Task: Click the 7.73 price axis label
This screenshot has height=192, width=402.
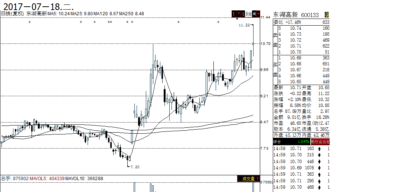Action: click(264, 148)
